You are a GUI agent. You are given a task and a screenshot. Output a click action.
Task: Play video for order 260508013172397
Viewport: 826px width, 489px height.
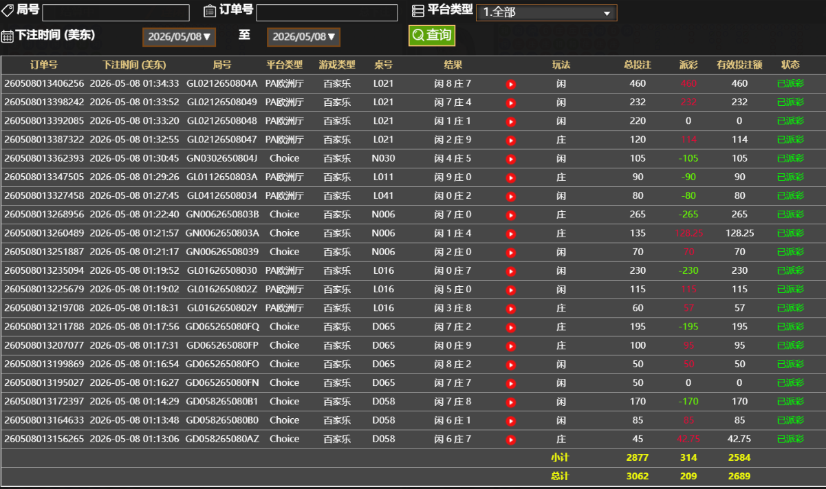click(x=511, y=402)
